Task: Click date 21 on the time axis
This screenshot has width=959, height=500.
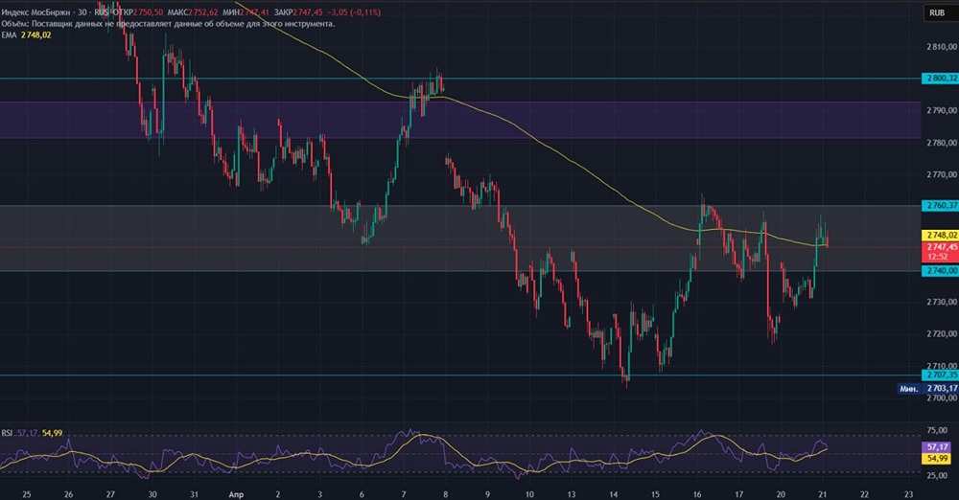Action: tap(823, 494)
